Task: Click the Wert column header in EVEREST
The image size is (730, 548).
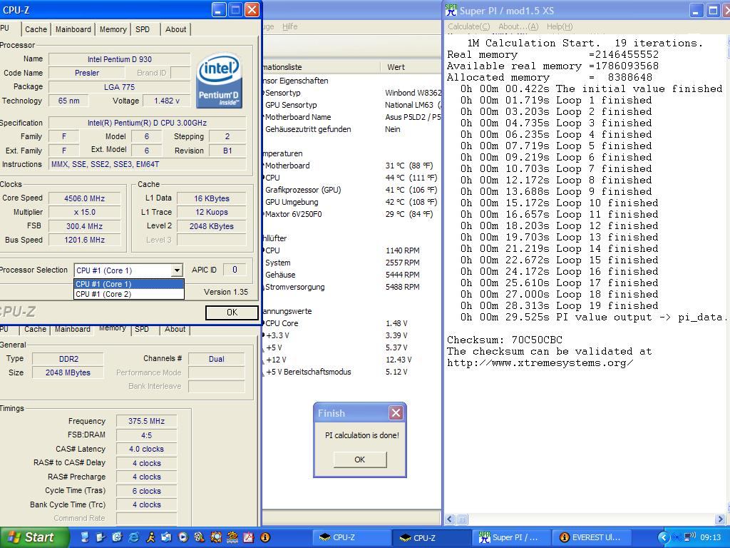Action: [x=411, y=67]
